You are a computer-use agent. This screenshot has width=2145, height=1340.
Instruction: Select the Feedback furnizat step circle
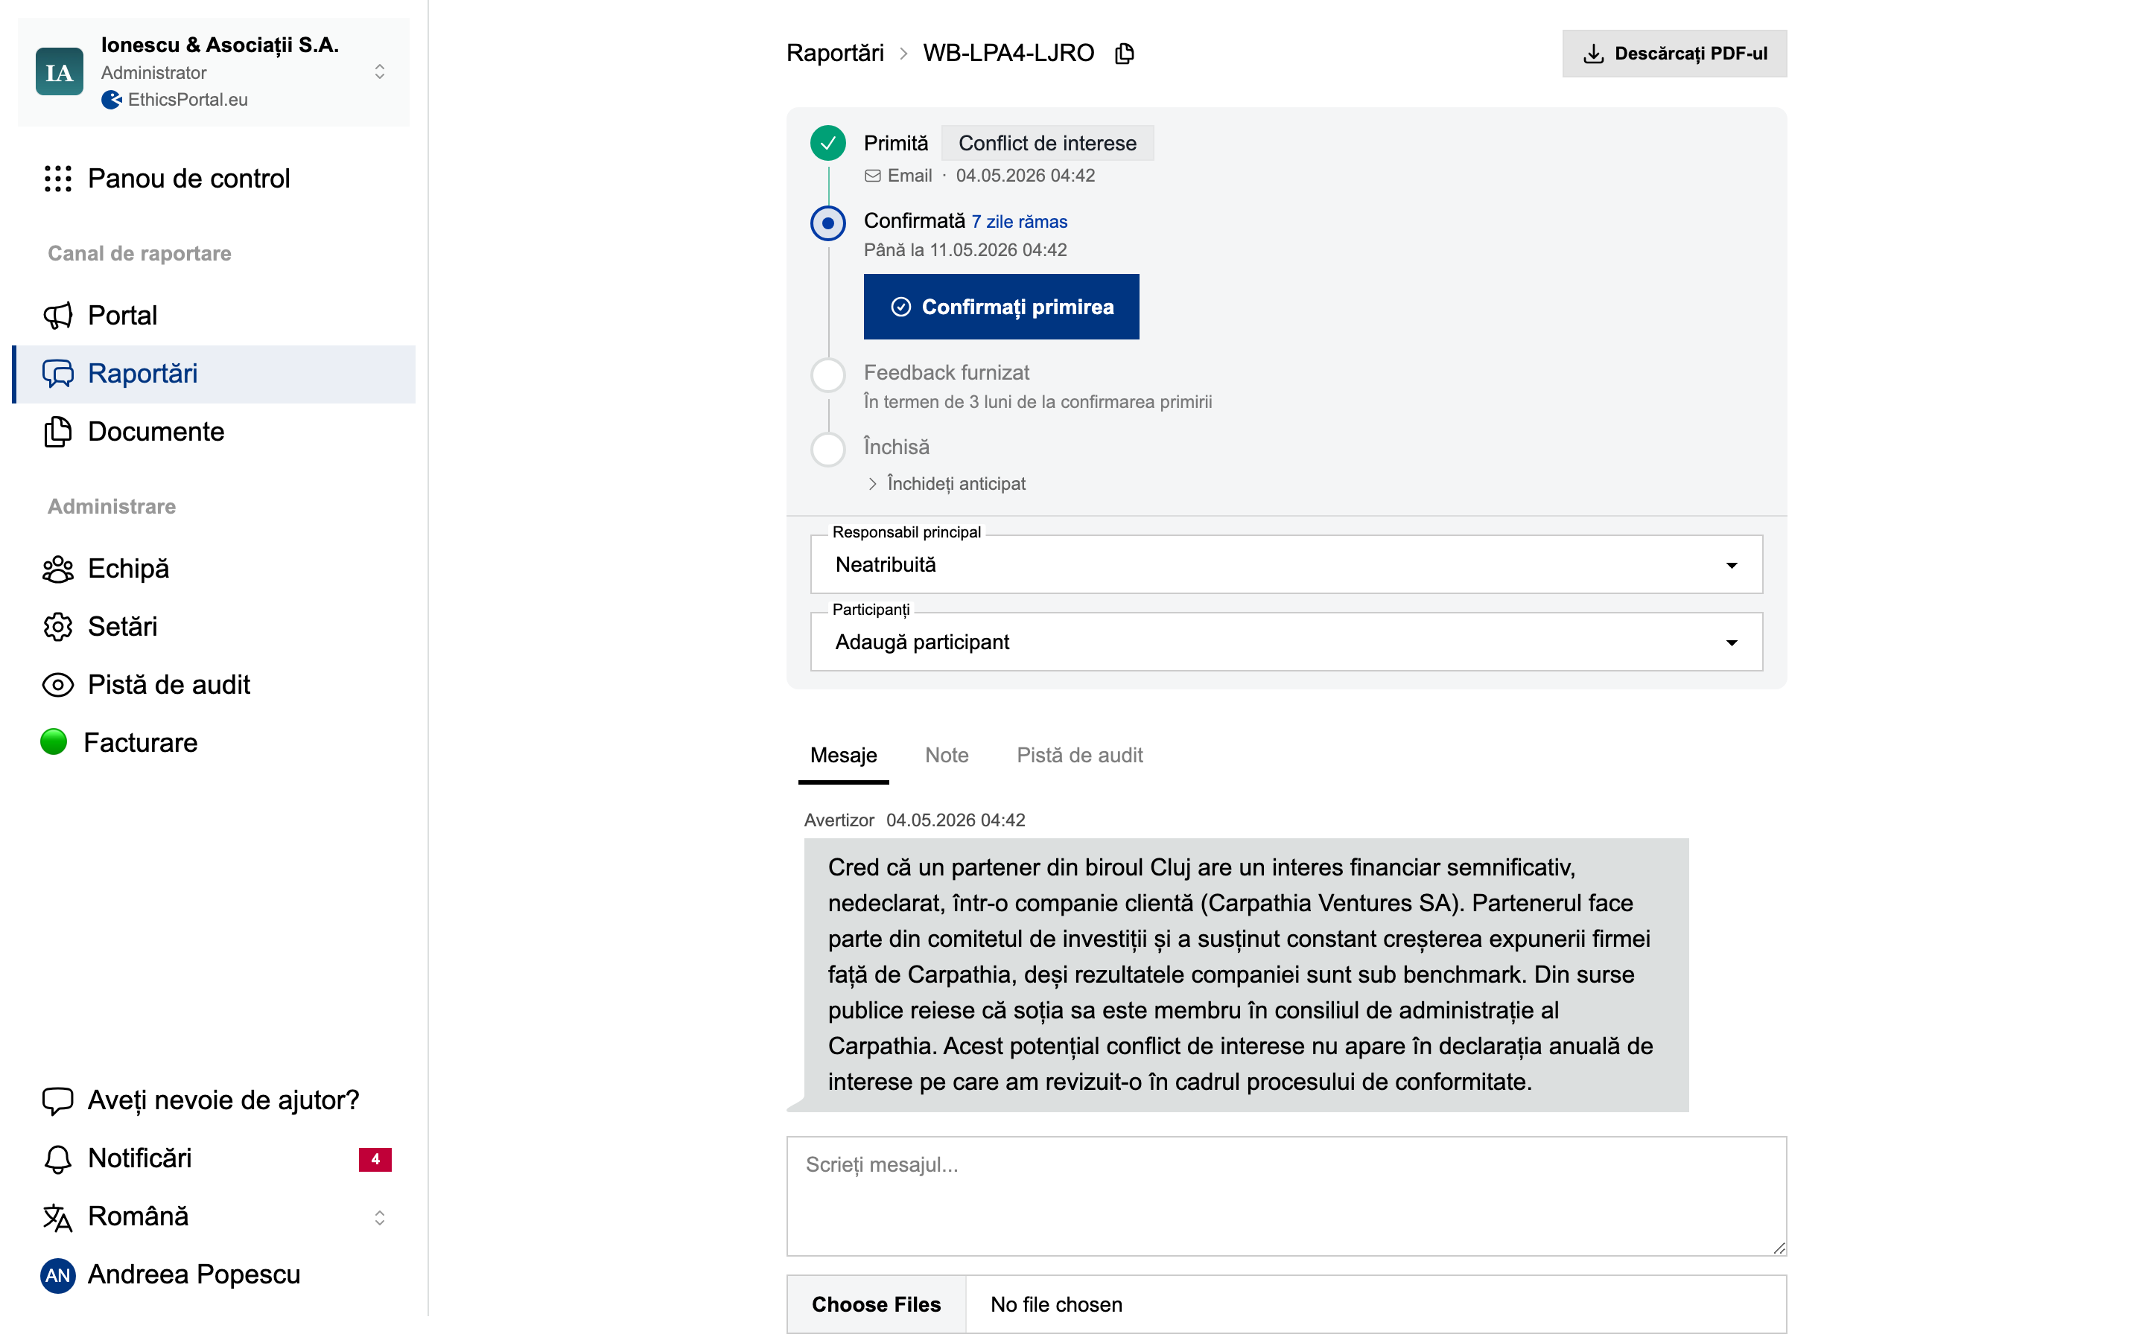tap(828, 375)
